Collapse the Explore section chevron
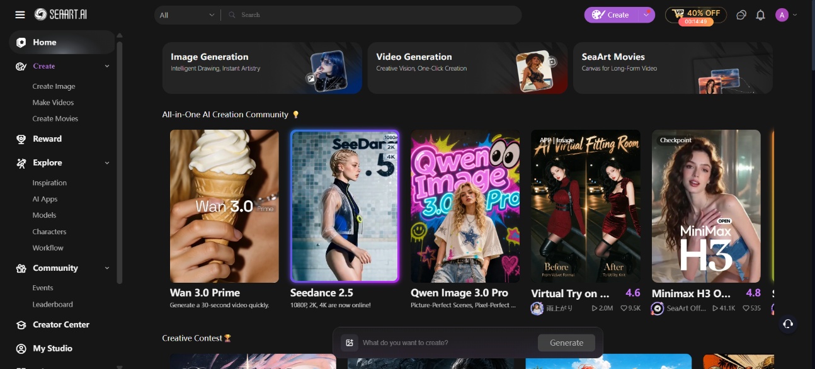The width and height of the screenshot is (815, 369). click(x=107, y=163)
